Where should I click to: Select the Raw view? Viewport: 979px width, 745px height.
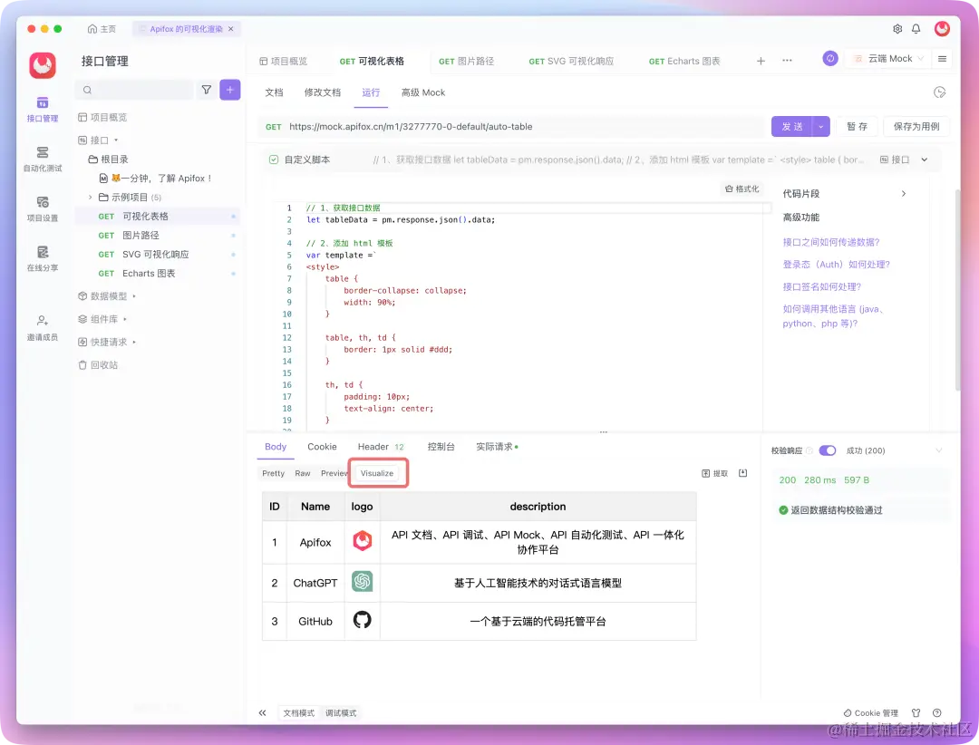[302, 473]
